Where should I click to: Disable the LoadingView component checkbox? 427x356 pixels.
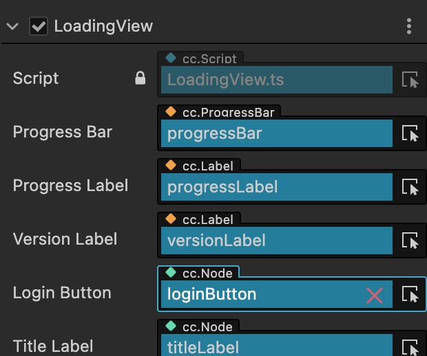pyautogui.click(x=39, y=27)
